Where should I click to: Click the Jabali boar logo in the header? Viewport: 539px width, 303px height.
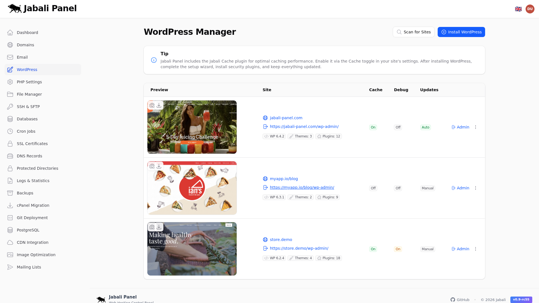[x=15, y=8]
